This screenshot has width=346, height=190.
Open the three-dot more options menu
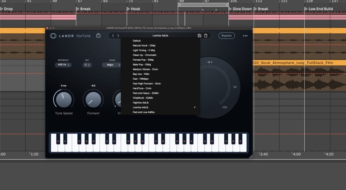[x=245, y=36]
